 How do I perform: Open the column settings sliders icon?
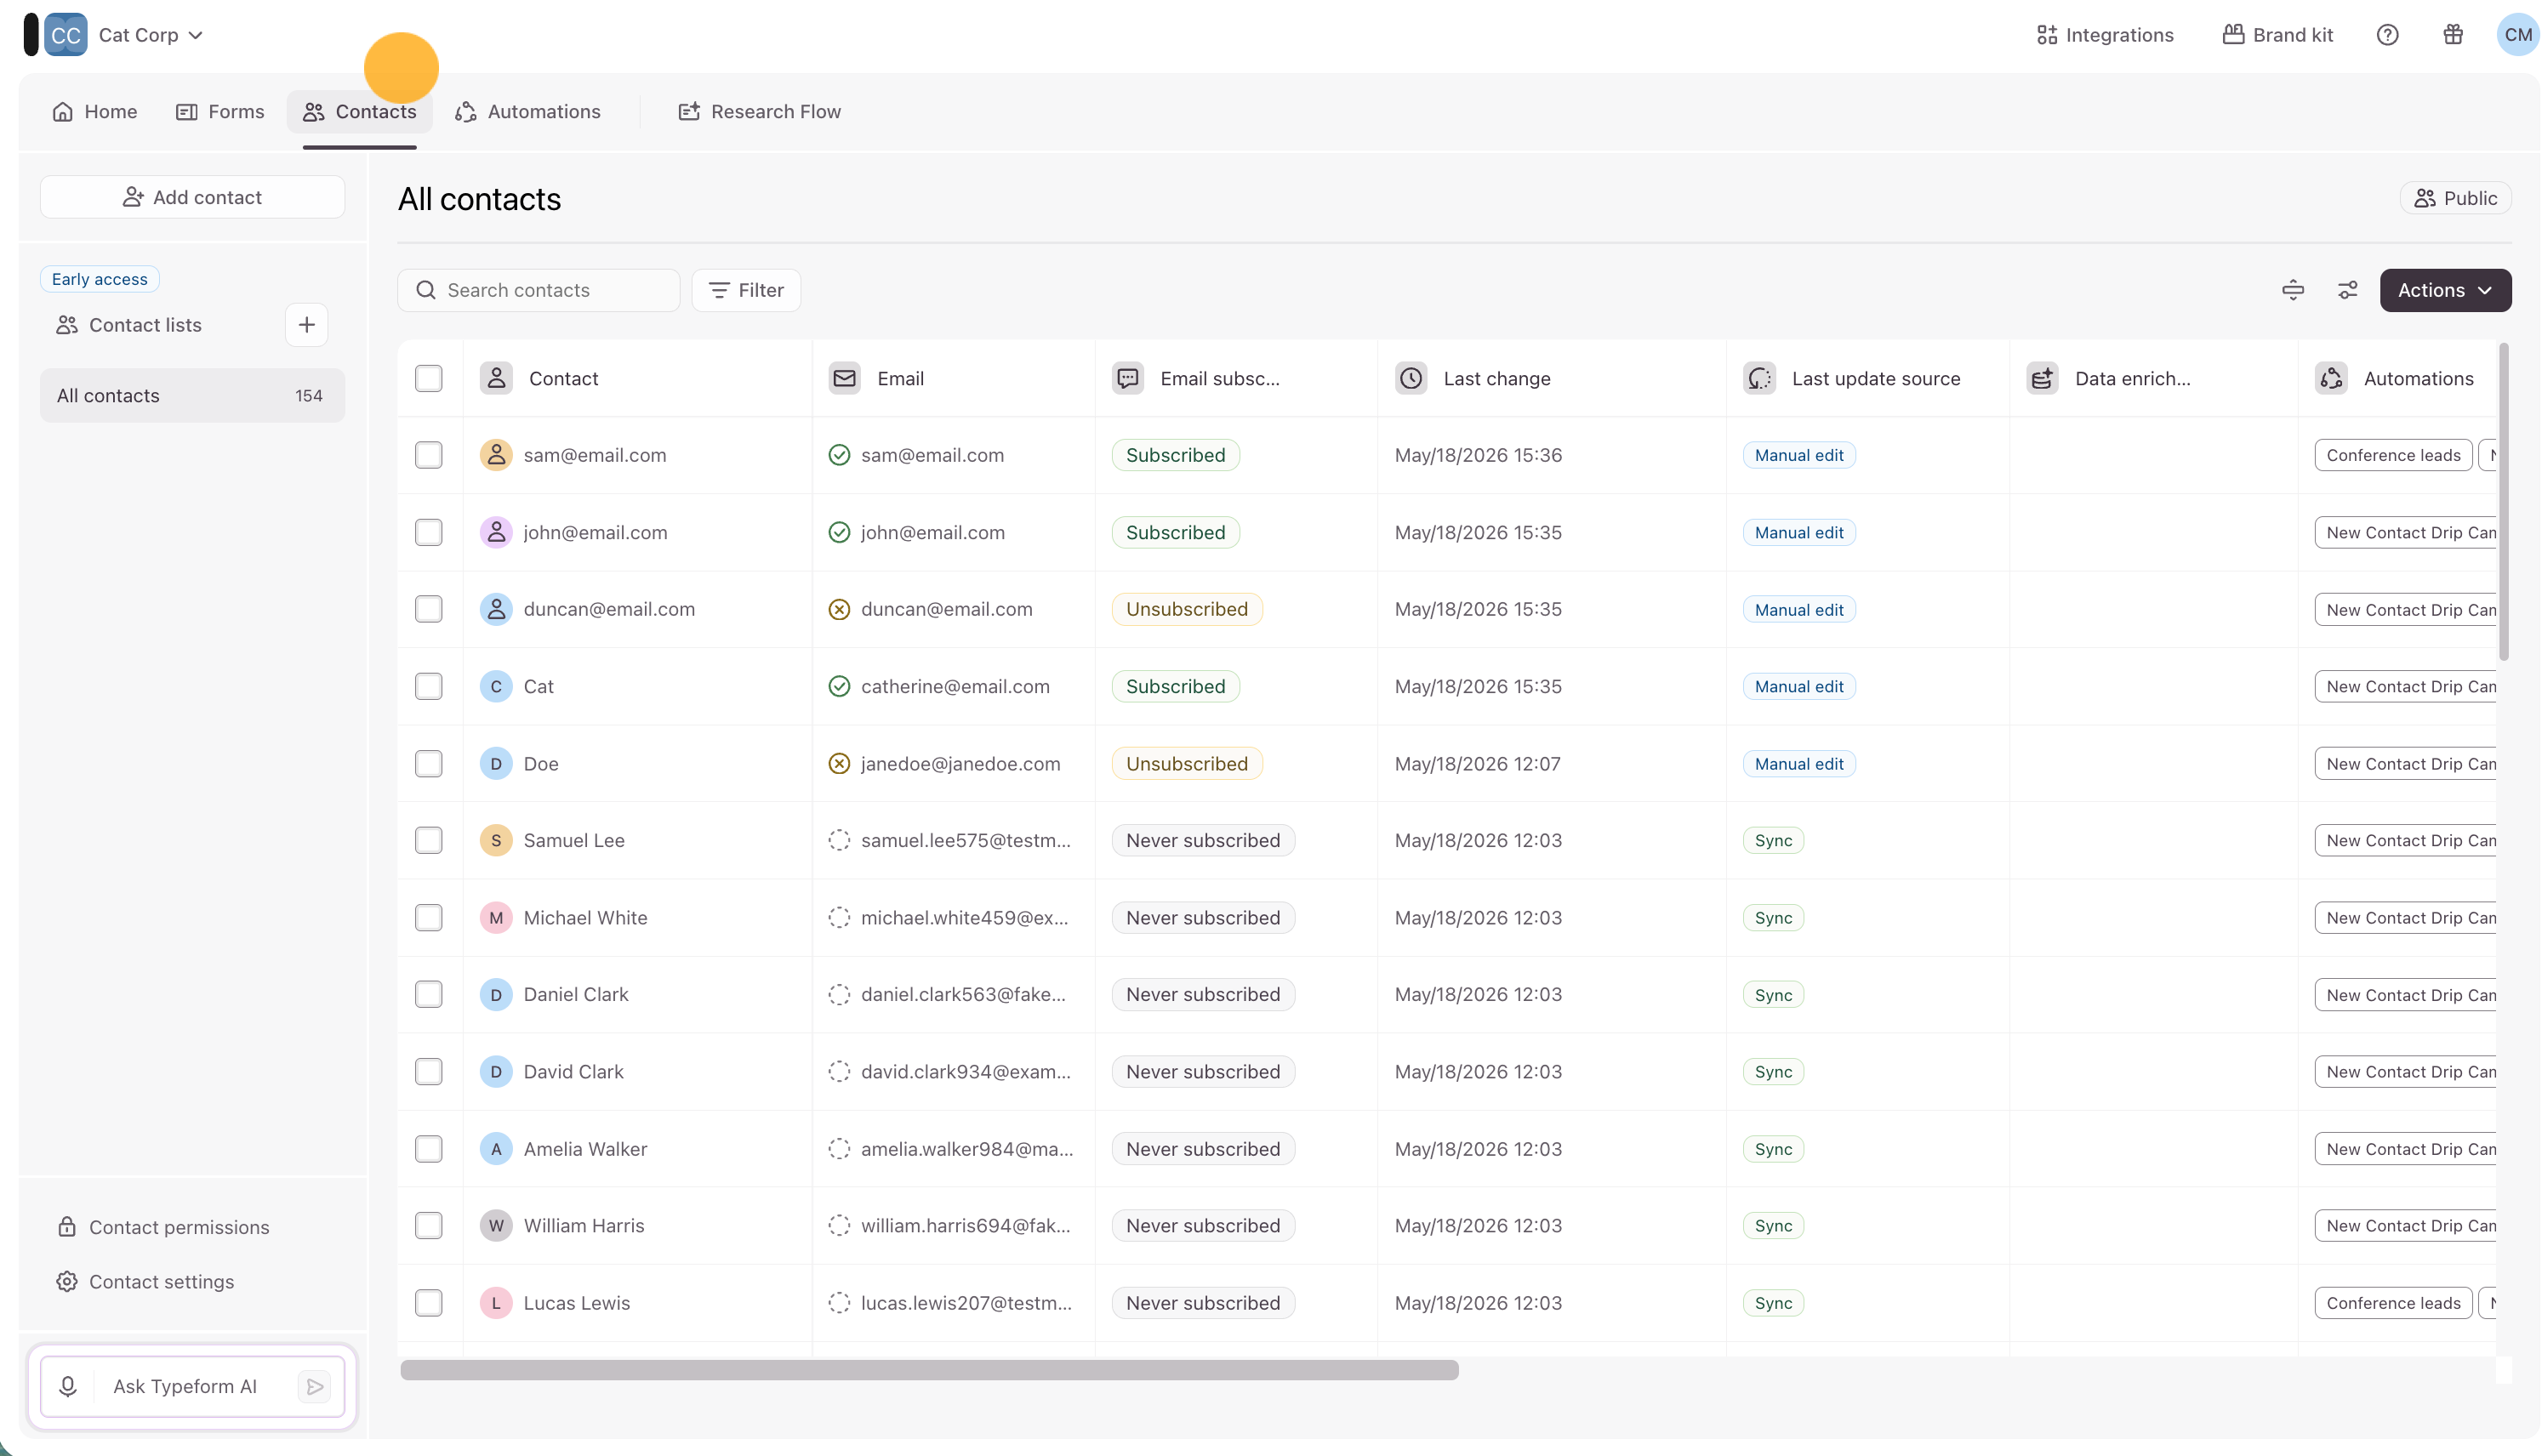click(2347, 290)
